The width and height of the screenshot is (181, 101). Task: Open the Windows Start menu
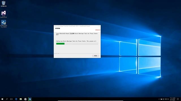(x=2, y=99)
